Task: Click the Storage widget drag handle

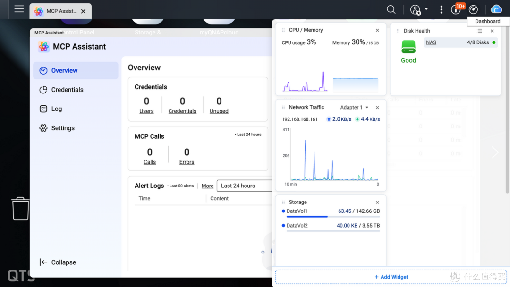Action: [283, 202]
